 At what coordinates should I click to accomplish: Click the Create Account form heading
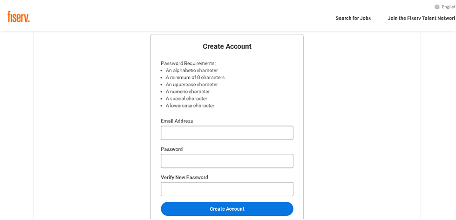click(227, 47)
